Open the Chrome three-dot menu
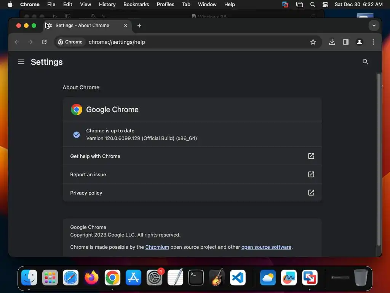 (373, 42)
